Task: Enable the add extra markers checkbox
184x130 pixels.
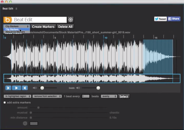Action: (x=5, y=102)
